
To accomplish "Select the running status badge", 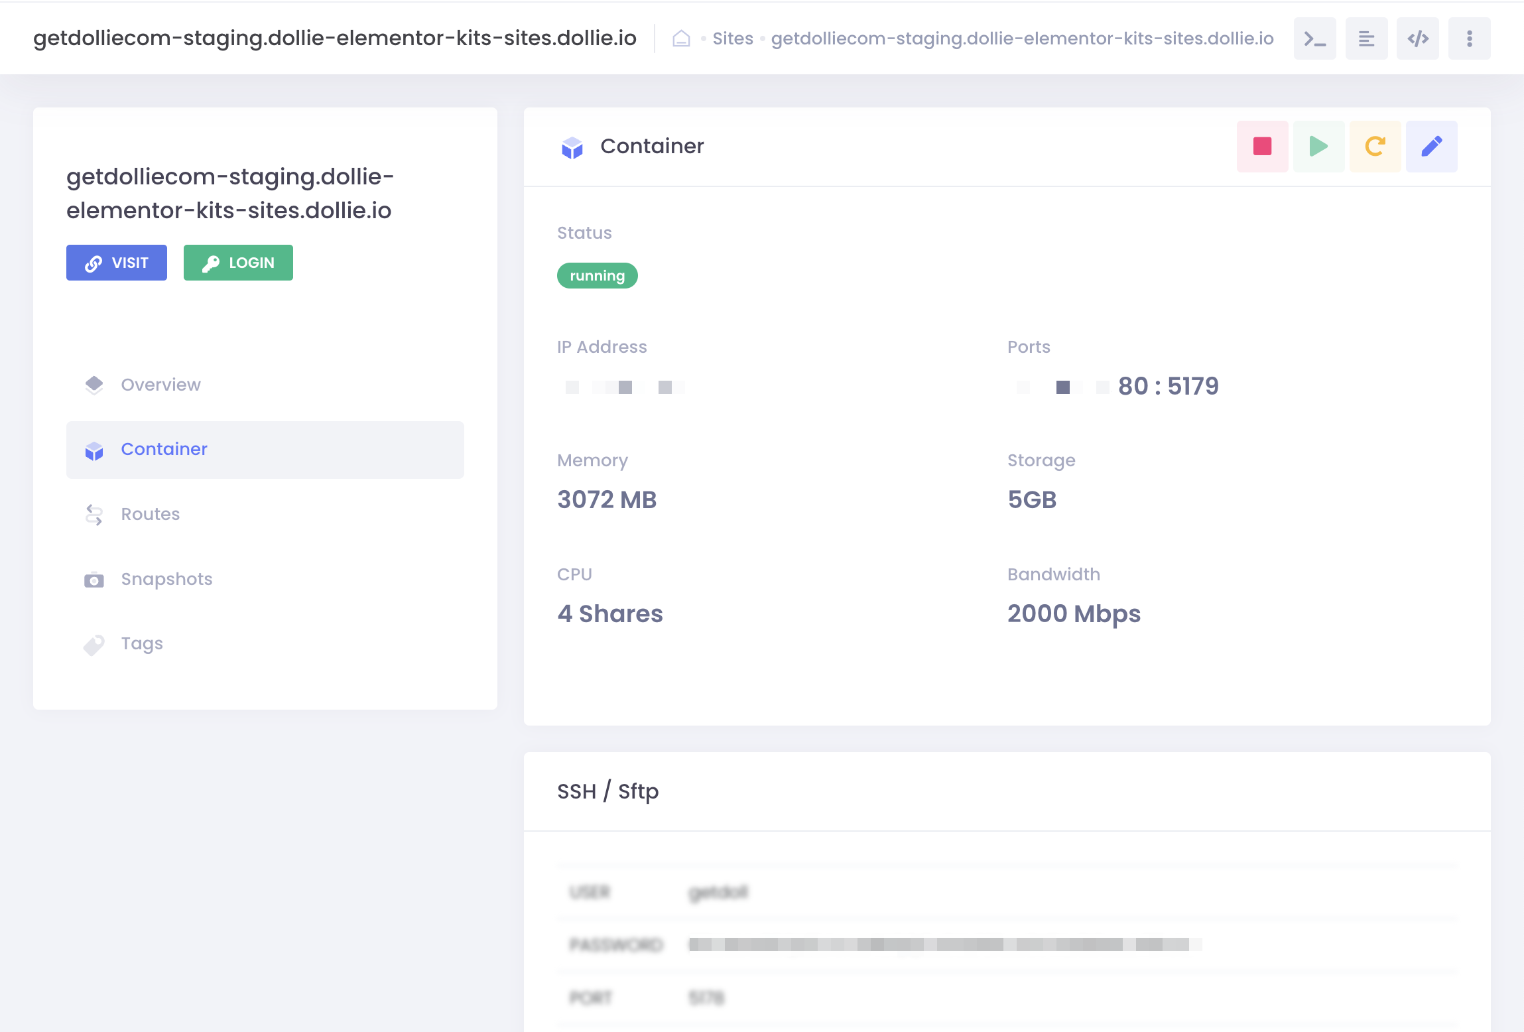I will click(596, 275).
